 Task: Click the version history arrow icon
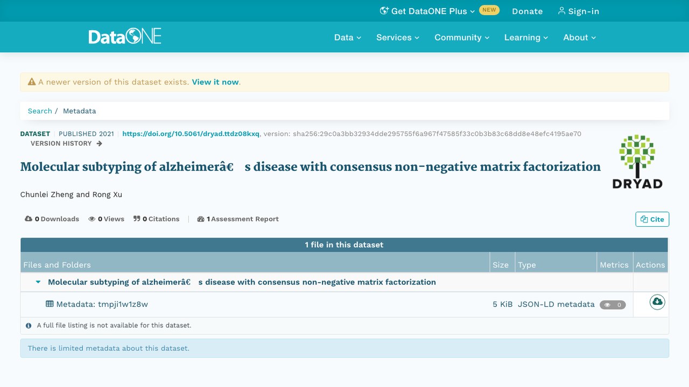pos(99,144)
